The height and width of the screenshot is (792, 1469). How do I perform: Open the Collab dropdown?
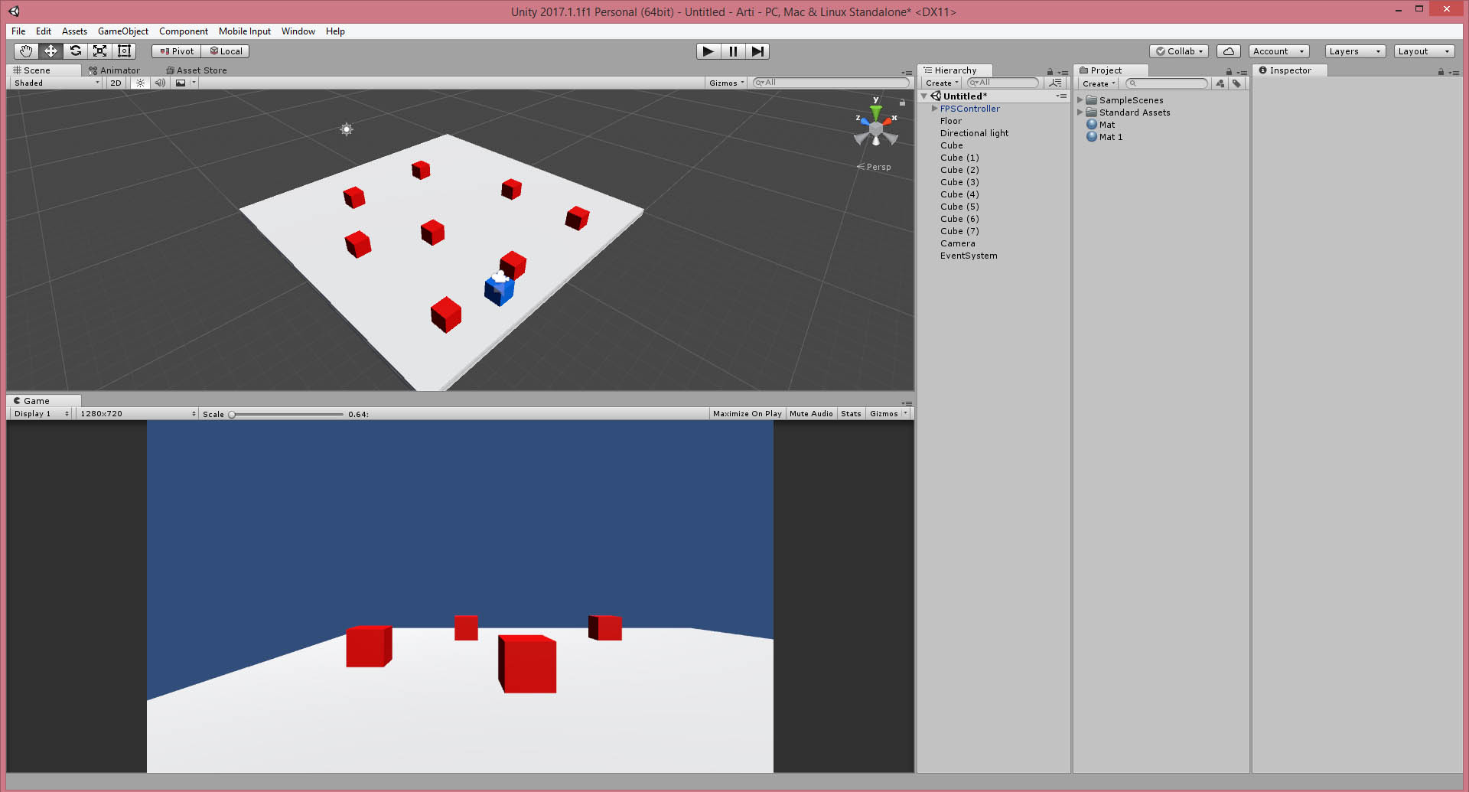coord(1179,51)
